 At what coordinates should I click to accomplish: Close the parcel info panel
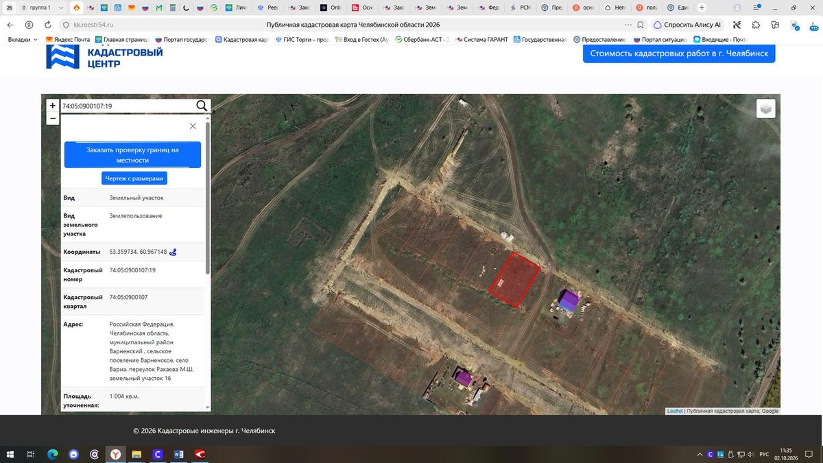193,126
